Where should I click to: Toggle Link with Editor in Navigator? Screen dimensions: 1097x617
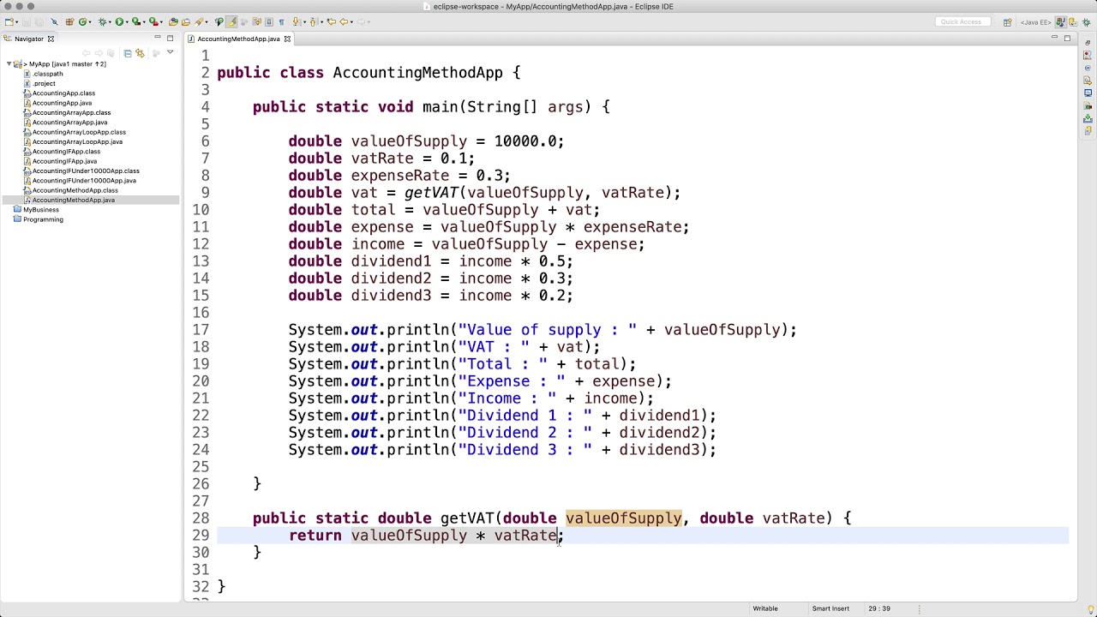pyautogui.click(x=140, y=53)
